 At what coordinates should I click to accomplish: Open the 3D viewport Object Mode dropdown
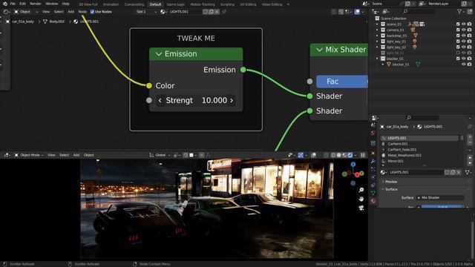[x=29, y=155]
